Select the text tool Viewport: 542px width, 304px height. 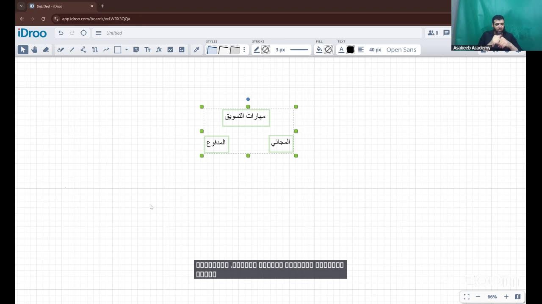147,49
